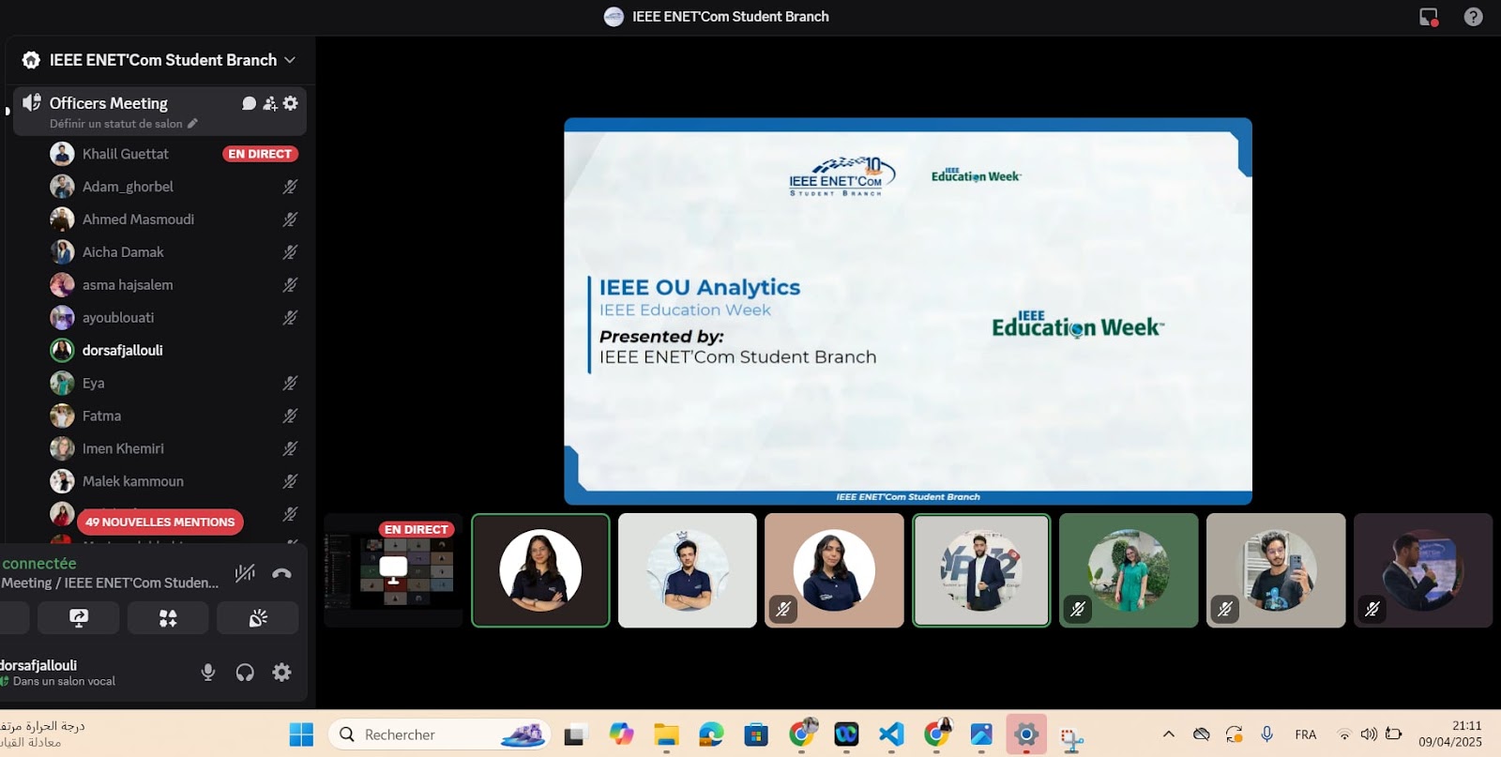Image resolution: width=1501 pixels, height=757 pixels.
Task: Select ayoublouati in participant list
Action: tap(174, 318)
